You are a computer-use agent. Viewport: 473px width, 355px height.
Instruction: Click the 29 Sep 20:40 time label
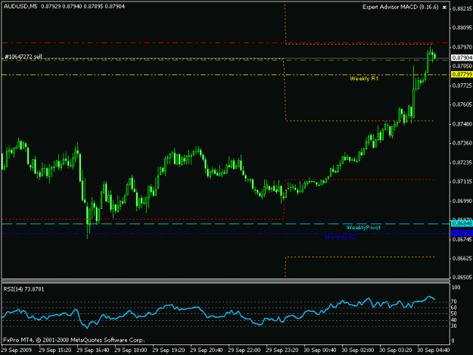click(207, 350)
